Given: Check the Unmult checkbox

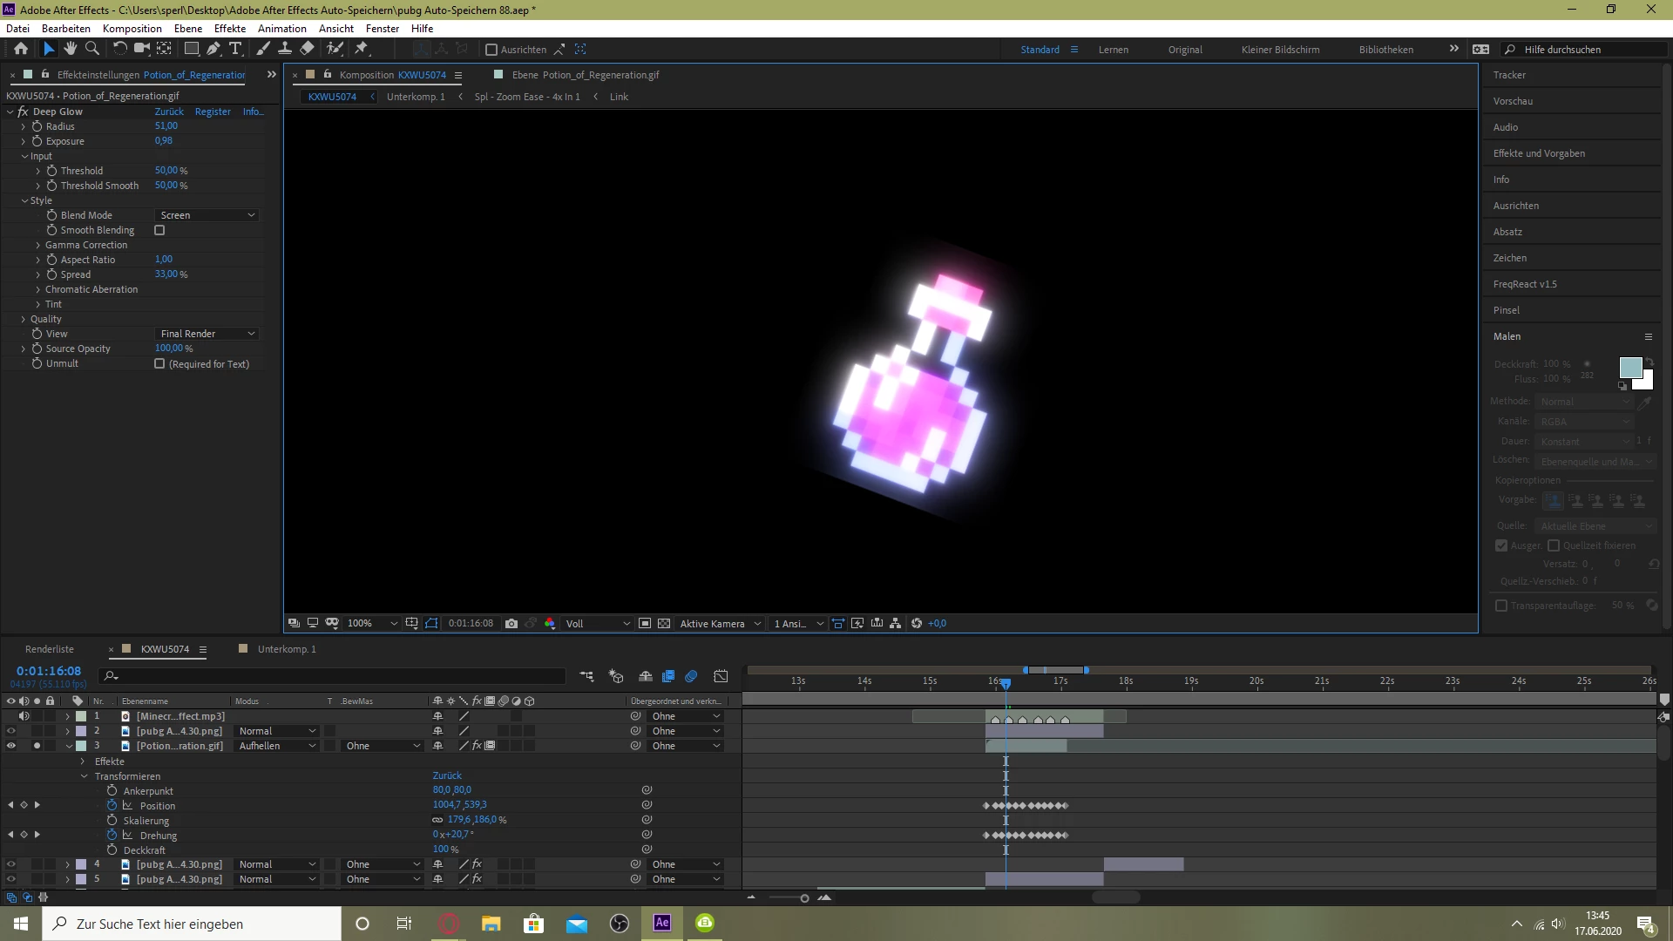Looking at the screenshot, I should click(159, 363).
